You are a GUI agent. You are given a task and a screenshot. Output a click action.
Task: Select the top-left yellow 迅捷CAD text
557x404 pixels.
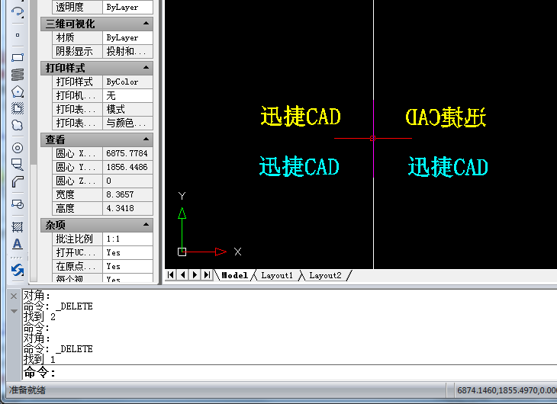point(301,116)
